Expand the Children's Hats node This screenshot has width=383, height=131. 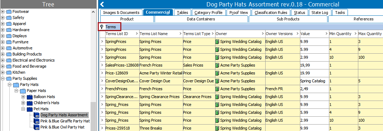24,103
